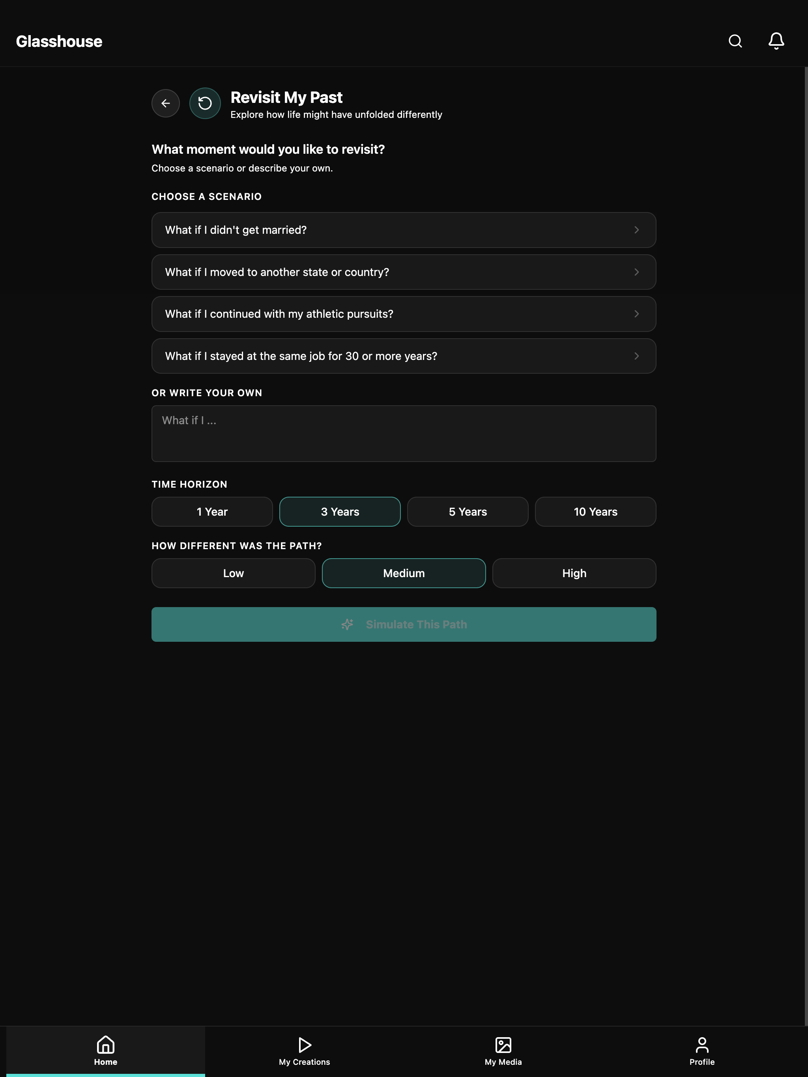Click the sparkle icon on Simulate button
Screen dimensions: 808x1077
[x=348, y=624]
